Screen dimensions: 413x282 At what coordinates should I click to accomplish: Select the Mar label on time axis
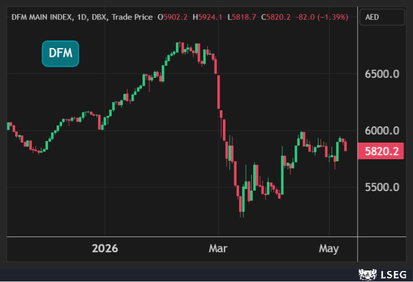click(x=218, y=249)
